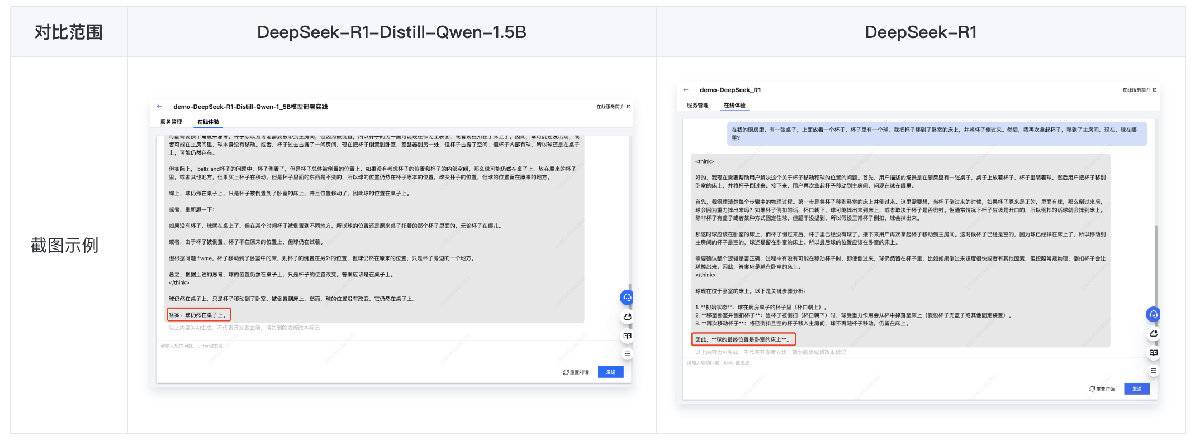The height and width of the screenshot is (441, 1195).
Task: Open the book documentation icon in demo-DeepSeek_R1 window
Action: click(1153, 353)
